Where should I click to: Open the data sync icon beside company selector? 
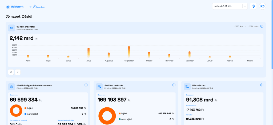click(x=253, y=6)
